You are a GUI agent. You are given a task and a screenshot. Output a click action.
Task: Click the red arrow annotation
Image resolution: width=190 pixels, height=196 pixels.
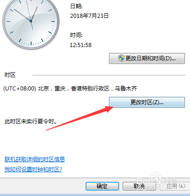(79, 118)
